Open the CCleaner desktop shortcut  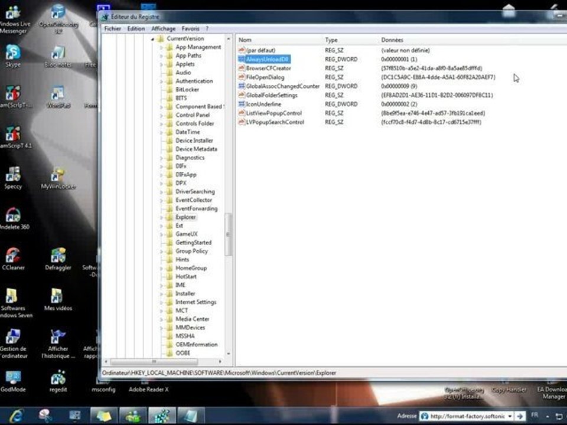coord(13,259)
